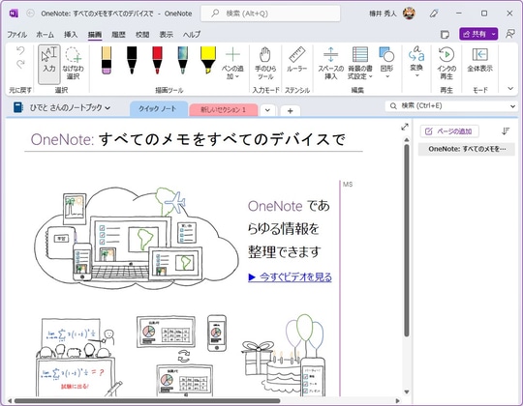Open the 図形 shapes dropdown
Viewport: 523px width, 406px height.
point(386,63)
